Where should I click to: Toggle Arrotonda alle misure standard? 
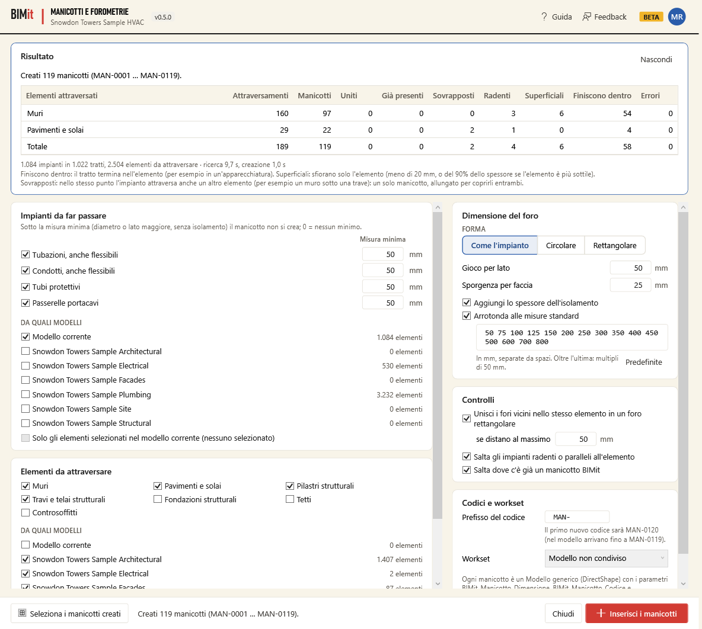tap(467, 316)
